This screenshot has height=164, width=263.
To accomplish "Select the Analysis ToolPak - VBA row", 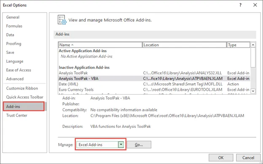I will 154,79.
